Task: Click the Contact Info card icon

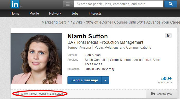Action: (x=153, y=94)
